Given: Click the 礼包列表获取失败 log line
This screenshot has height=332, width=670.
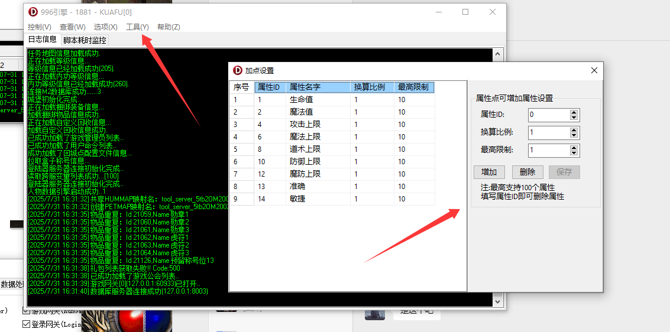Looking at the screenshot, I should (104, 268).
